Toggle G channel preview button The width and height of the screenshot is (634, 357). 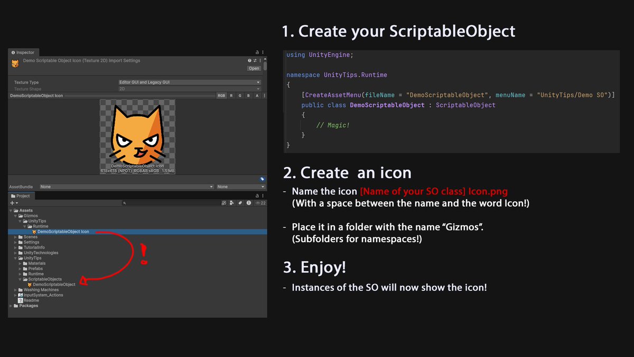pos(240,96)
